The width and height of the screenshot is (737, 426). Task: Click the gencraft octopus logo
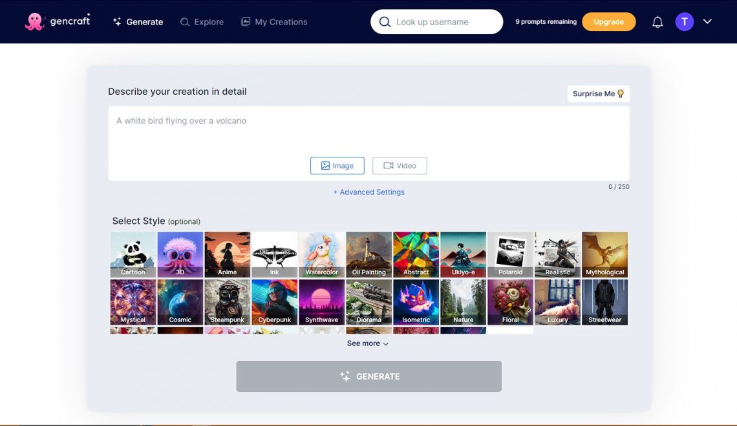coord(34,21)
